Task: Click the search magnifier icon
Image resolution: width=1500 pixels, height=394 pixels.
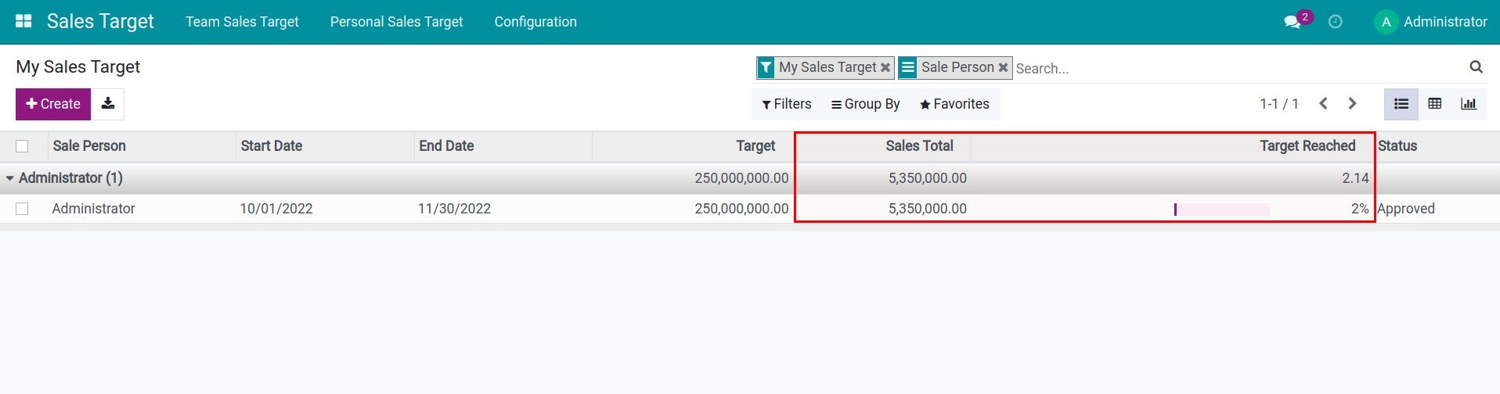Action: [x=1476, y=67]
